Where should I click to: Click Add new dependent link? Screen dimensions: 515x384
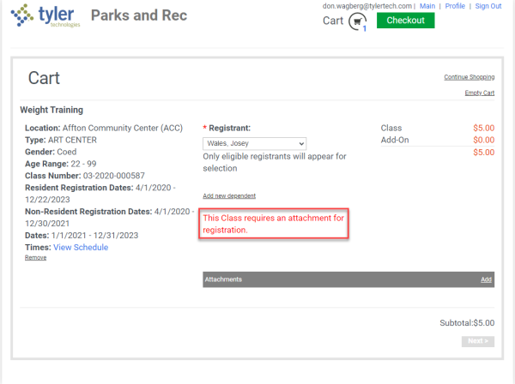click(x=228, y=195)
